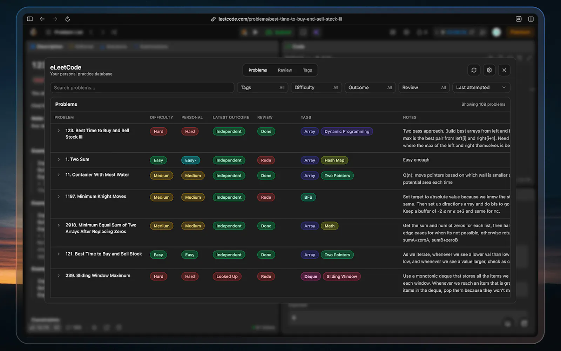Switch to the Tags tab
The height and width of the screenshot is (351, 561).
click(x=307, y=70)
